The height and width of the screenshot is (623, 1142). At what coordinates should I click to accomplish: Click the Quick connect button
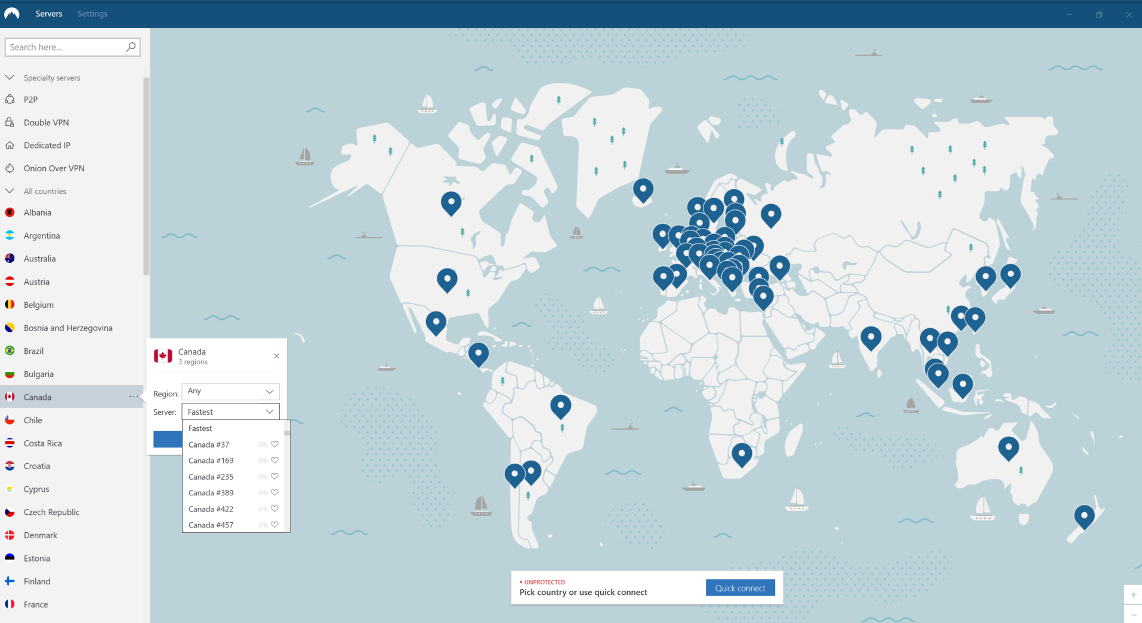point(740,588)
